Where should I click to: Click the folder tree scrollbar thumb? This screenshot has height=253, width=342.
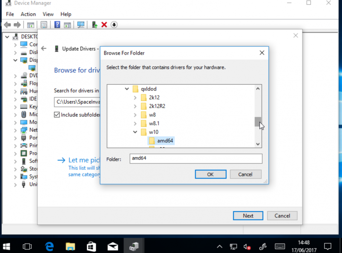(x=258, y=122)
